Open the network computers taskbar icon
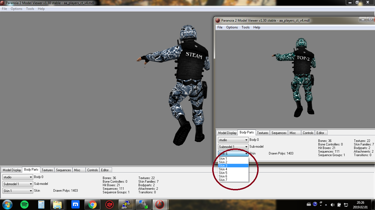Image resolution: width=375 pixels, height=210 pixels. coord(143,205)
